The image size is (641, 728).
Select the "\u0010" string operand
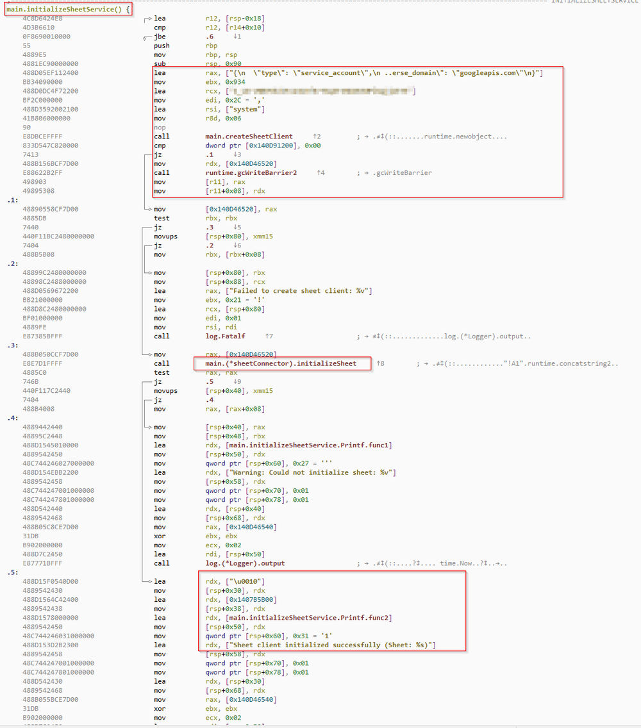(x=246, y=582)
